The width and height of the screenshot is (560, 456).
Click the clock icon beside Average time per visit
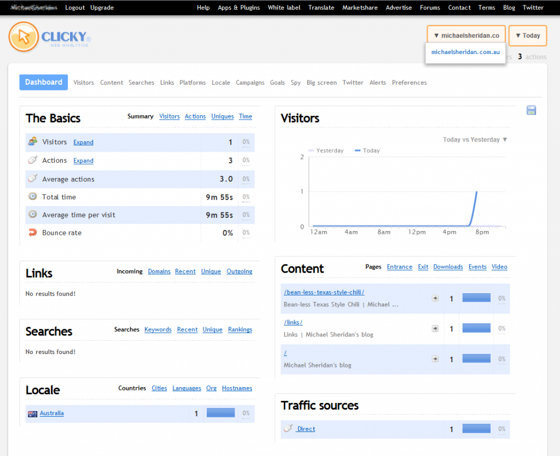(x=32, y=214)
